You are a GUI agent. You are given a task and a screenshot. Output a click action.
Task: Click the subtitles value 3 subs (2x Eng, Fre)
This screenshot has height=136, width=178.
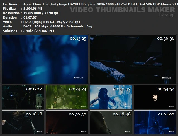point(39,31)
